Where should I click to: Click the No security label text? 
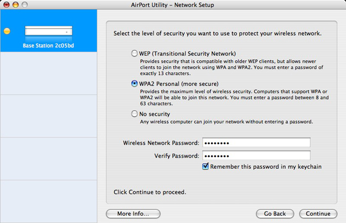(154, 114)
